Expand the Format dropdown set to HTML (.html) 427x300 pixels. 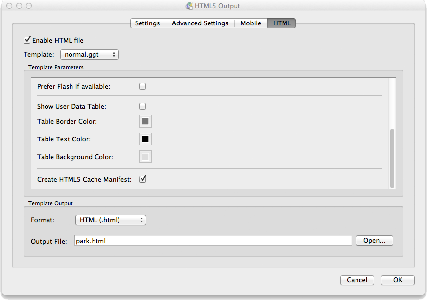point(111,220)
